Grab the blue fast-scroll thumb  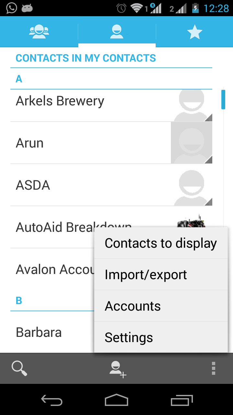tap(223, 100)
